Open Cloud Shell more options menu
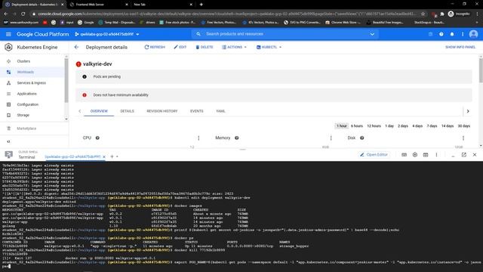Screen dimensions: 483x272 436,155
